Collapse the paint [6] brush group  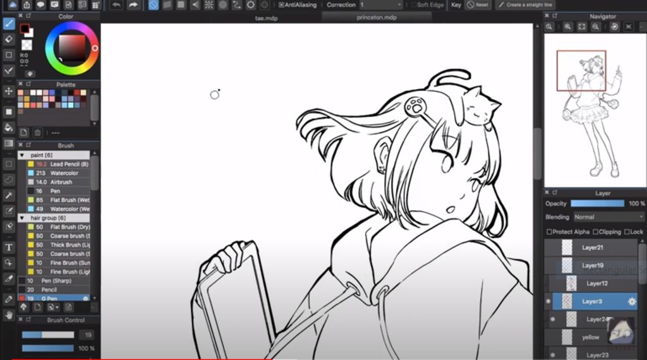pos(22,155)
